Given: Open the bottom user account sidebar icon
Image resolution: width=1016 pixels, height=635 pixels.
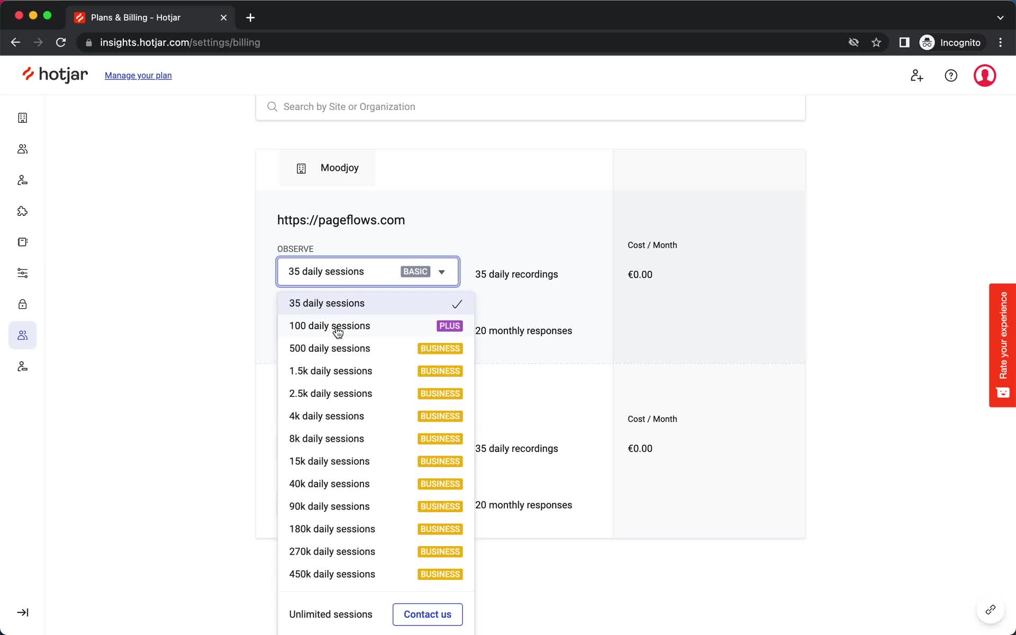Looking at the screenshot, I should tap(22, 366).
